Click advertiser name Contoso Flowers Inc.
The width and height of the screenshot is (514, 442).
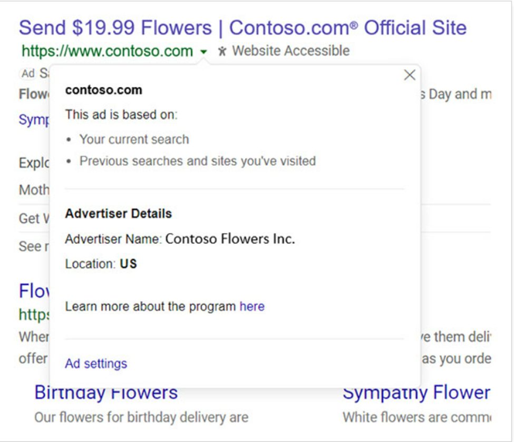tap(230, 239)
